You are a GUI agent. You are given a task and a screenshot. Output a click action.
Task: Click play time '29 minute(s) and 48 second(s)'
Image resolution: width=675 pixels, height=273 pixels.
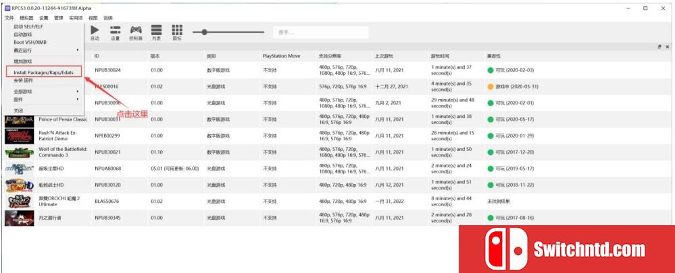coord(453,102)
